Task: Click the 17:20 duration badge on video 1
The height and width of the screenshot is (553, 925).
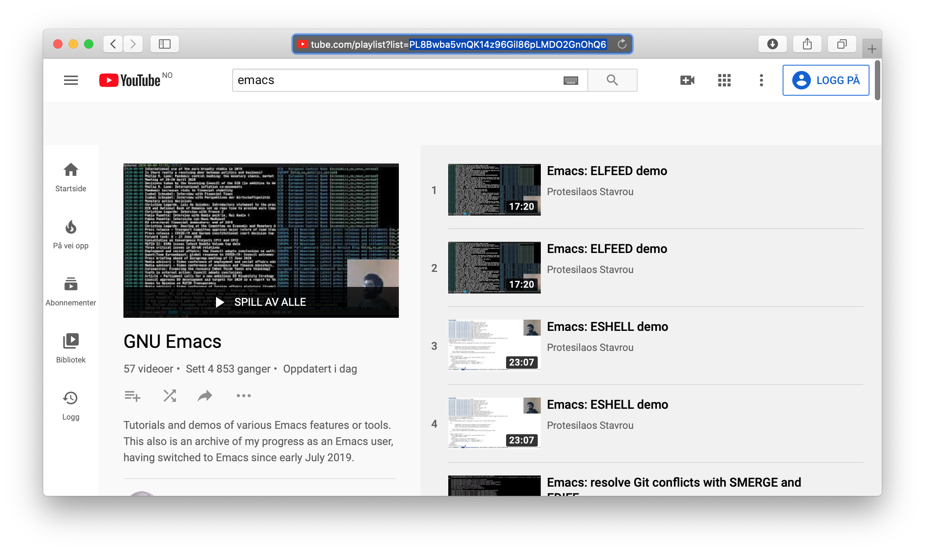Action: coord(522,207)
